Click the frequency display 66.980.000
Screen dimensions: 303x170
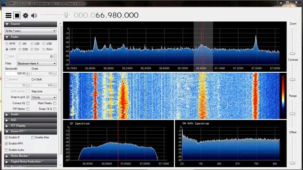(x=106, y=15)
